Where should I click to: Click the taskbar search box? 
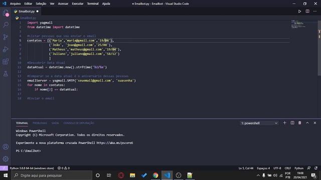tap(52, 175)
